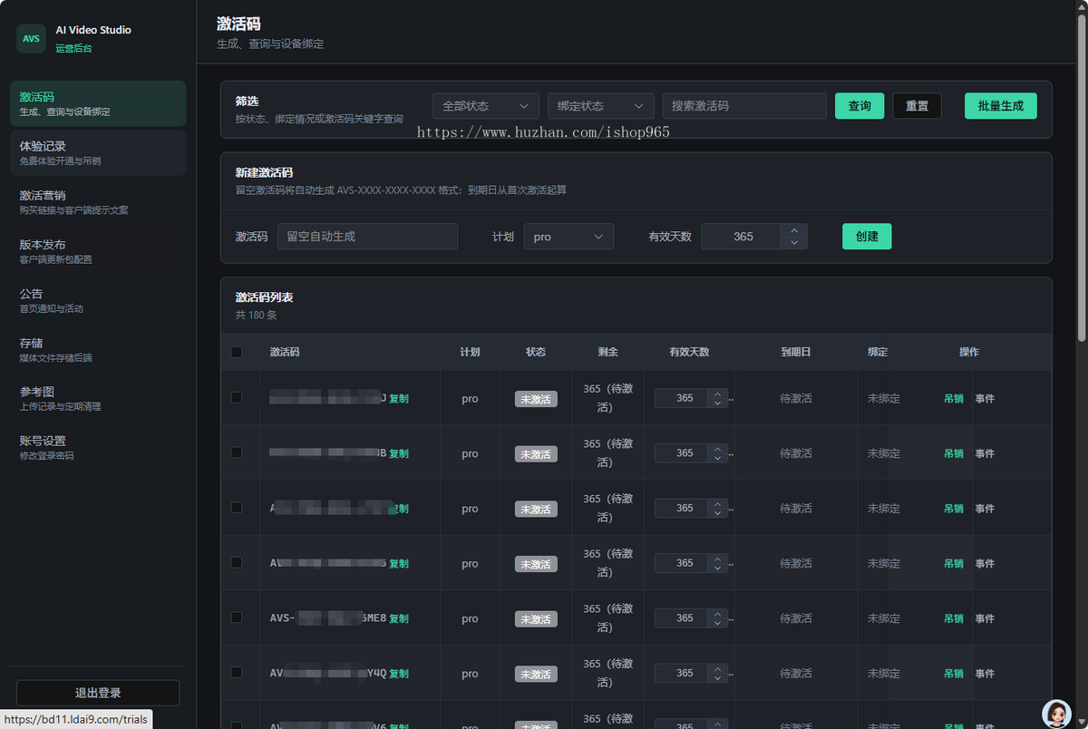Tick the checkbox for the Y4Q code row
1088x729 pixels.
tap(237, 673)
